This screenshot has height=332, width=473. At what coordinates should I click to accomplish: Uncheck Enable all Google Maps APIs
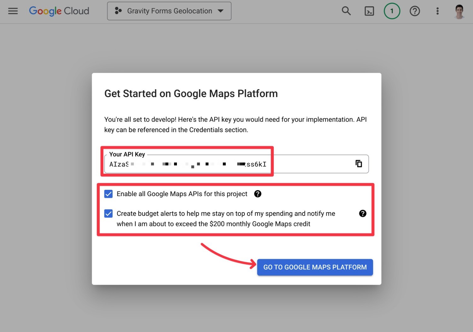[x=108, y=194]
